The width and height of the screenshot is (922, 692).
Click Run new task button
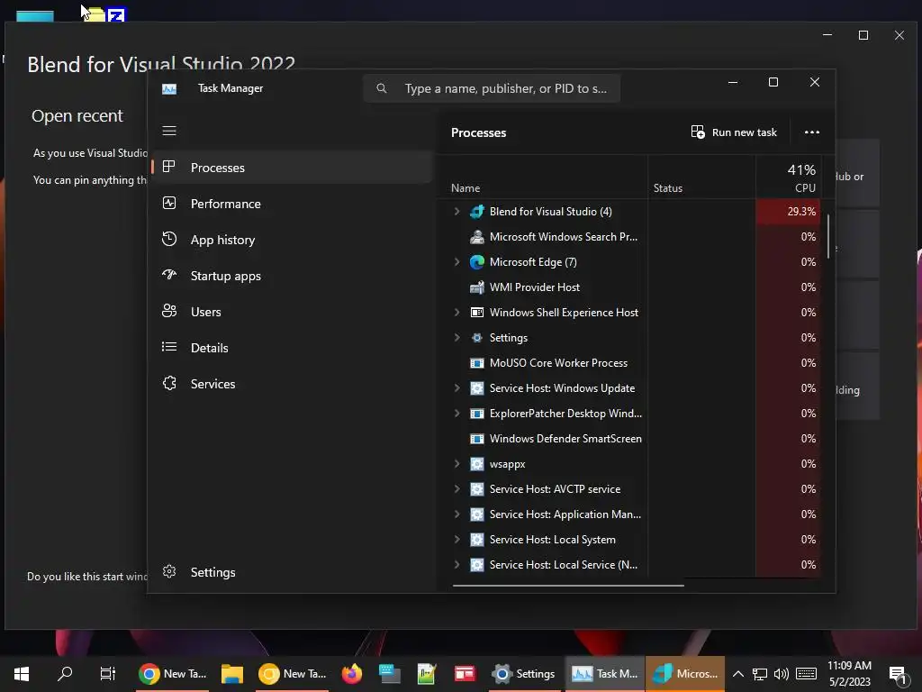click(734, 132)
